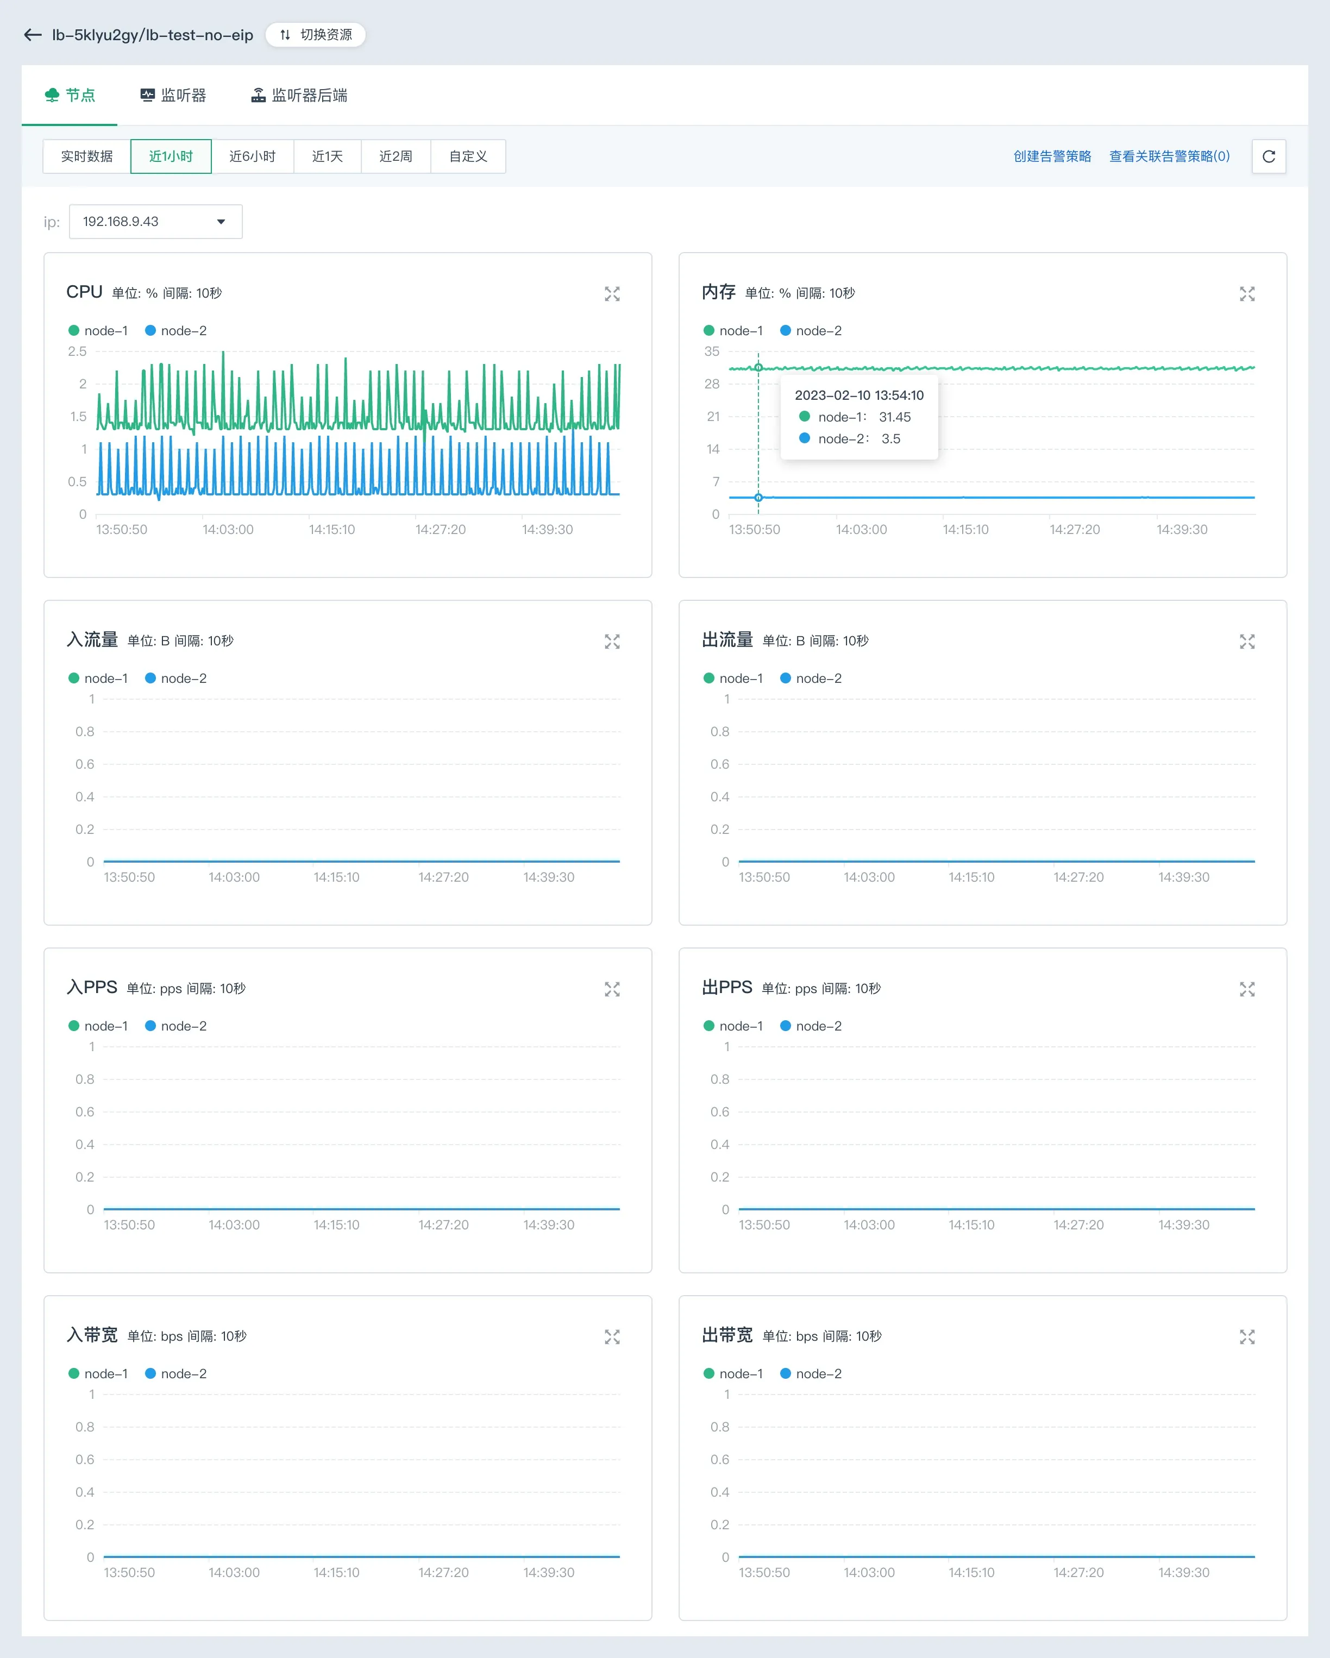Click the dropdown arrow in ip selector
1330x1658 pixels.
pos(221,222)
